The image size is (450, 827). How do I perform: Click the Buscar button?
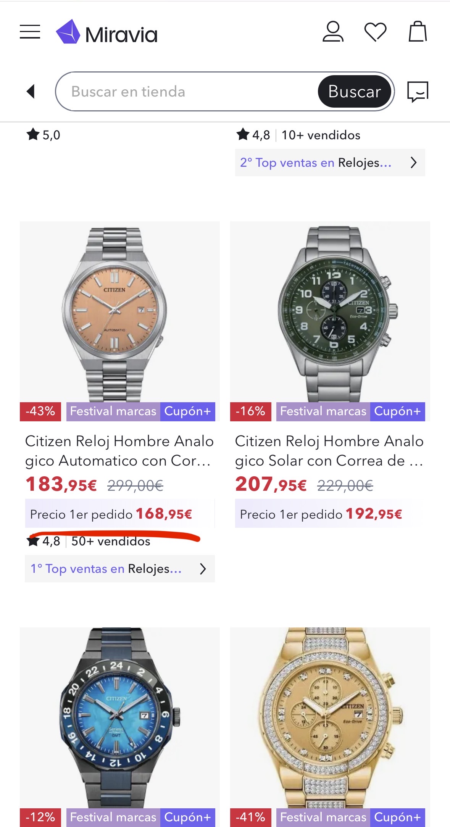[354, 92]
